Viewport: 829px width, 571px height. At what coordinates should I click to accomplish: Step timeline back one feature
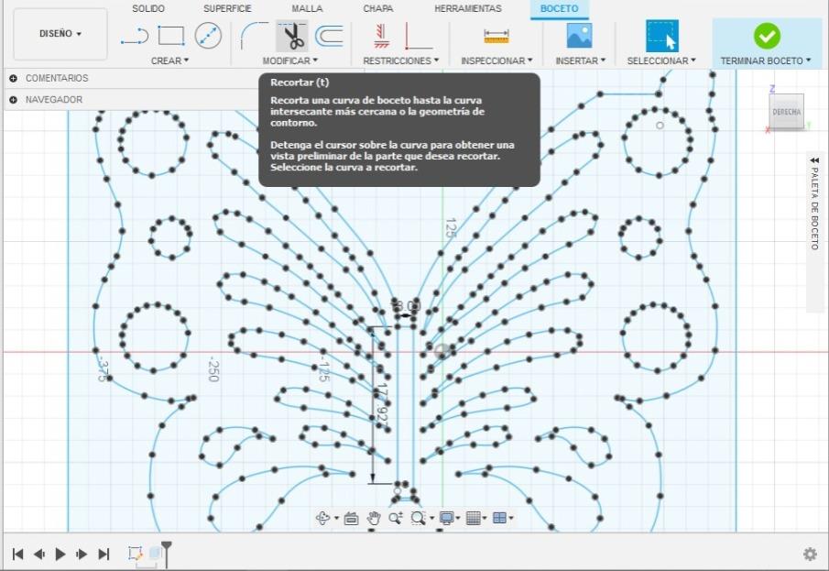click(39, 555)
